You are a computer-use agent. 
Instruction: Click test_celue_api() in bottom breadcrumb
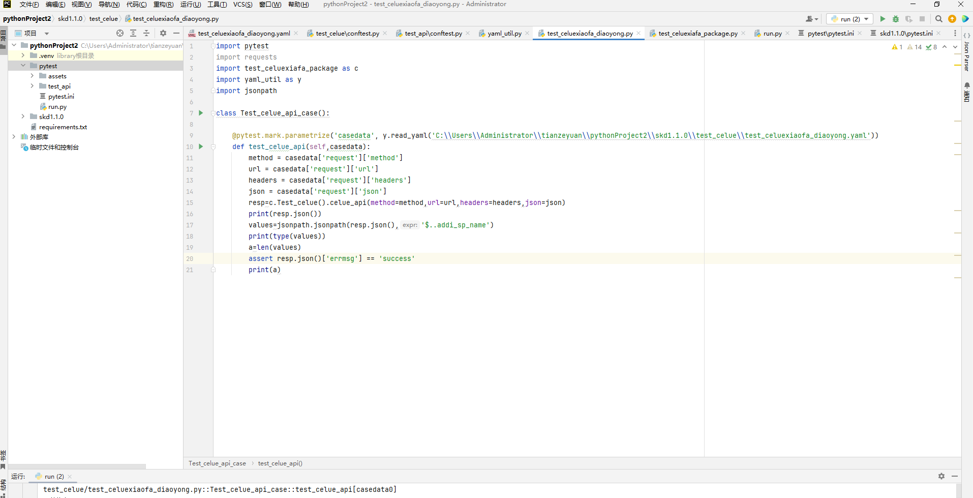coord(280,463)
